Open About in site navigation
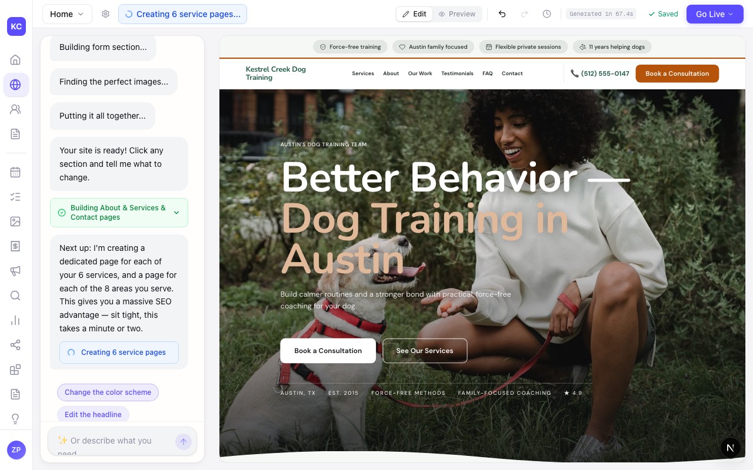 [x=391, y=73]
